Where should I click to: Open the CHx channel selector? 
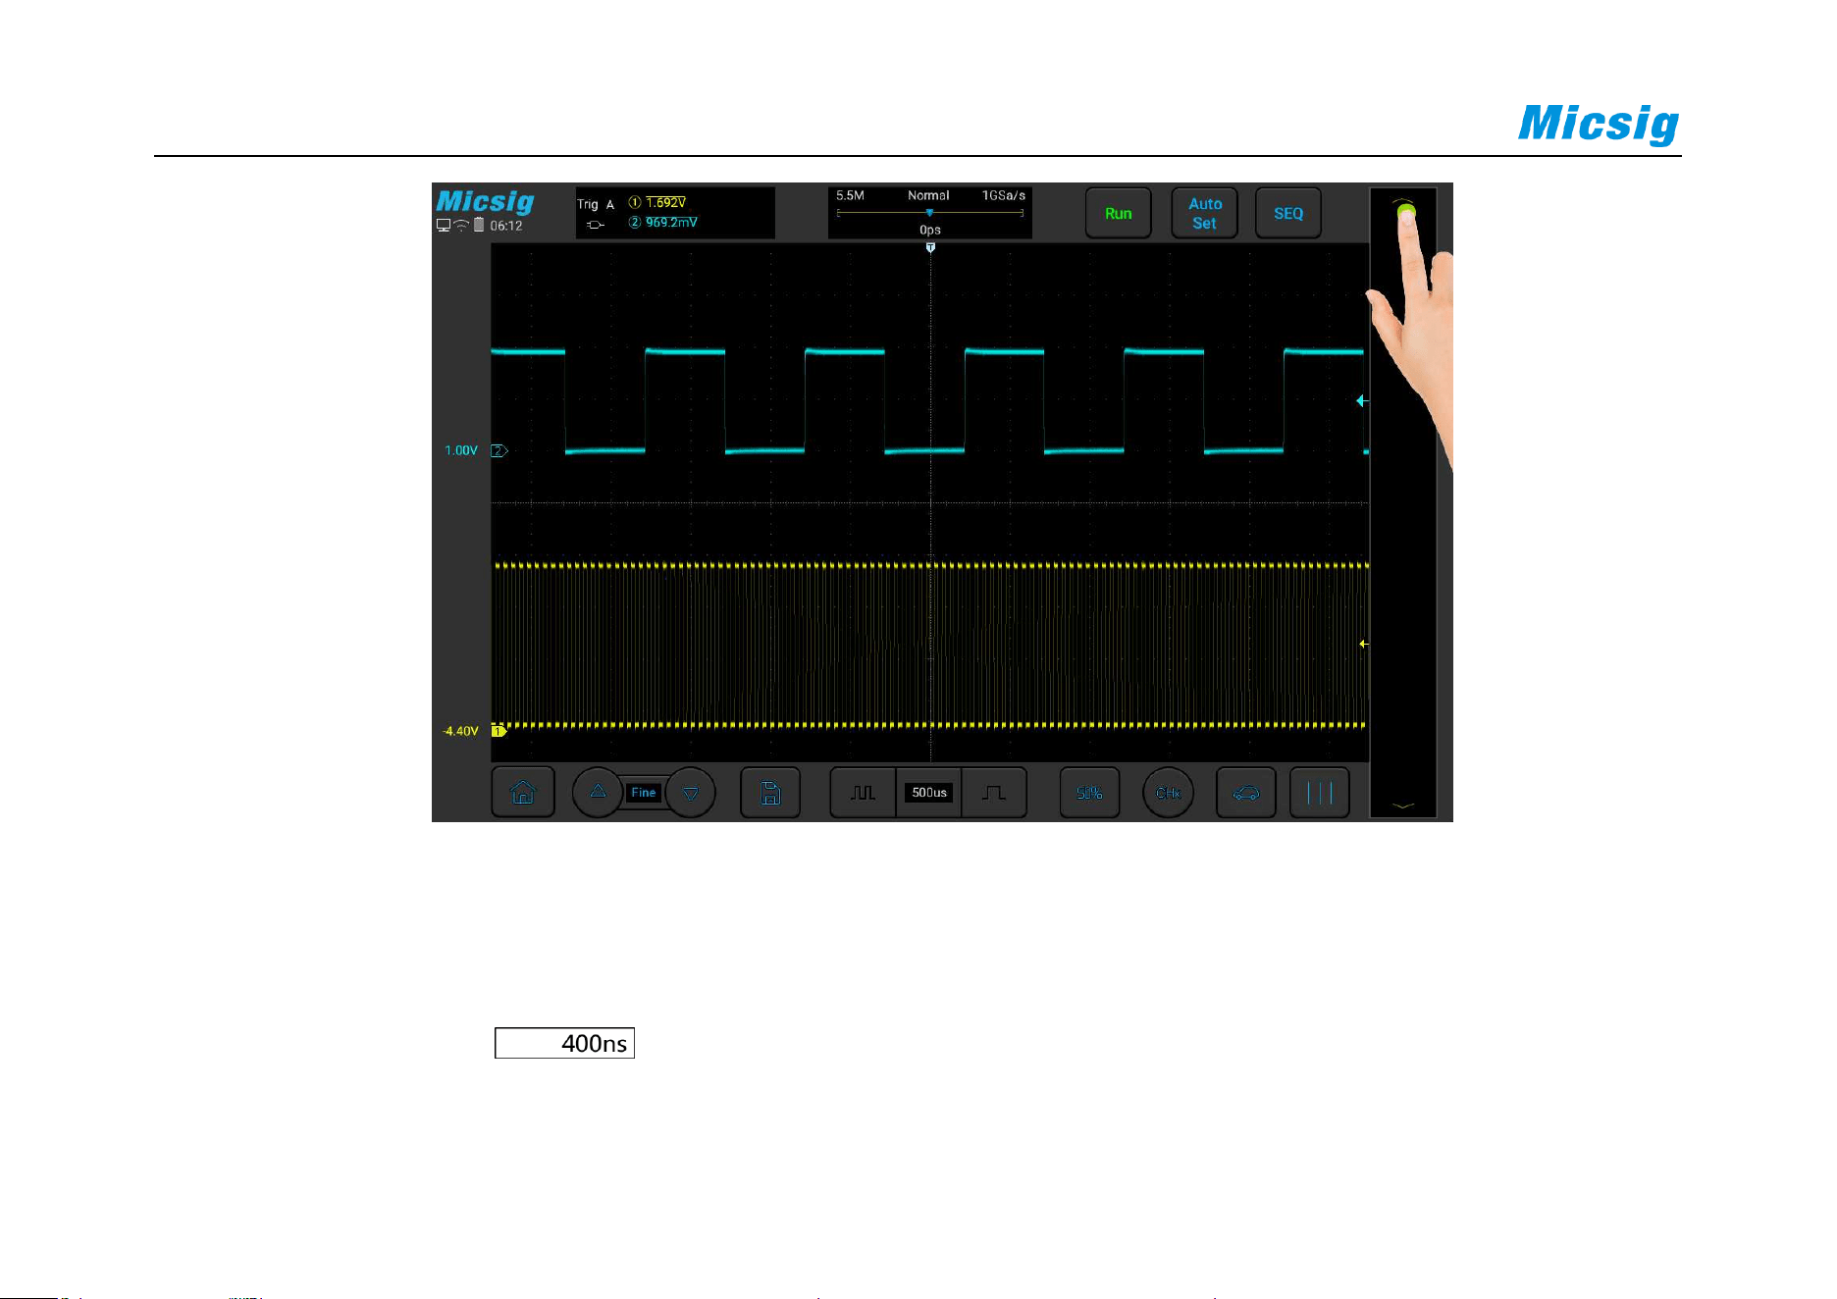1168,793
